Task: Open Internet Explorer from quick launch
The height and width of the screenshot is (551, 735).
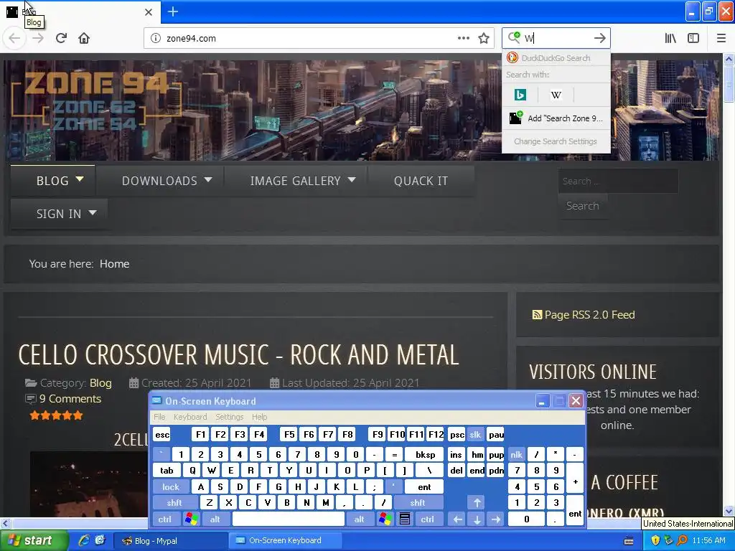Action: (84, 540)
